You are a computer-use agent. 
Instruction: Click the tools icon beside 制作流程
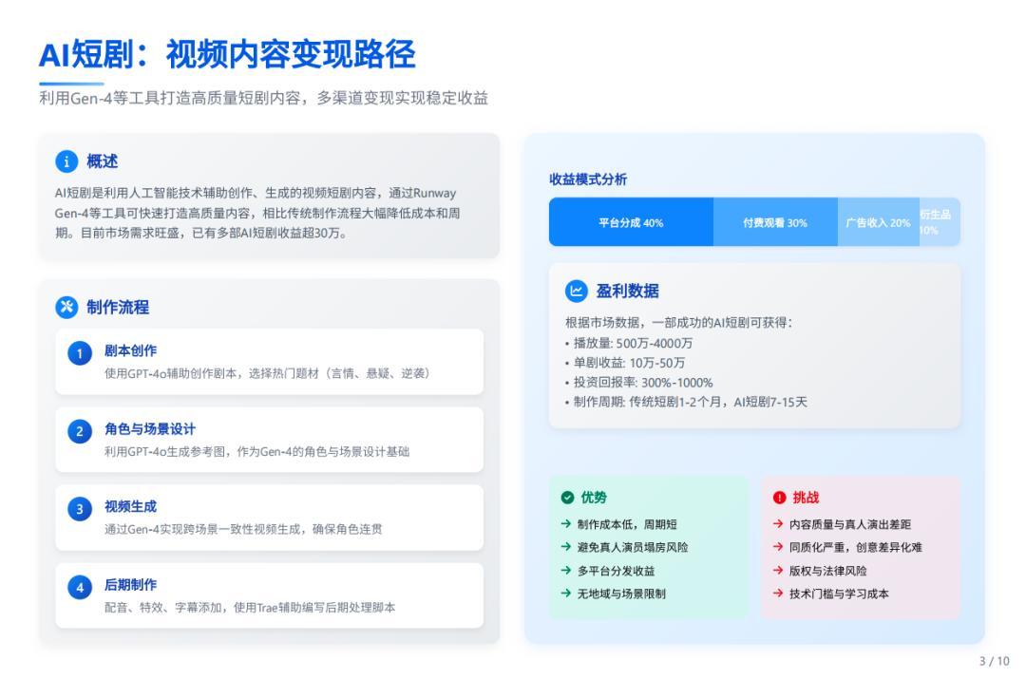[66, 307]
